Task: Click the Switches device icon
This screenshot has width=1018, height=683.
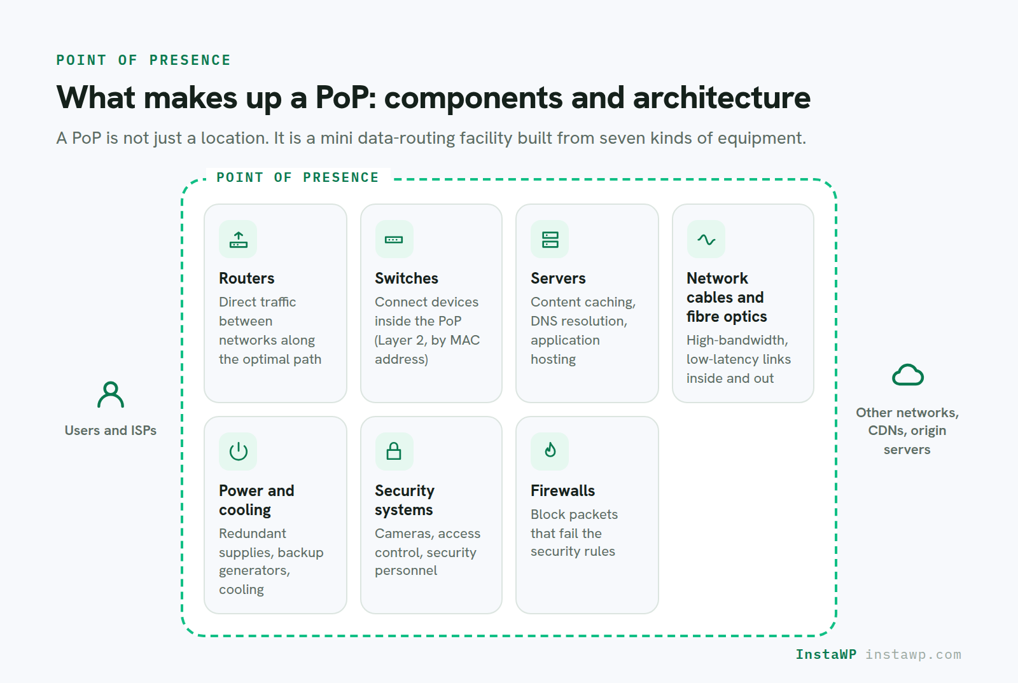Action: (x=394, y=240)
